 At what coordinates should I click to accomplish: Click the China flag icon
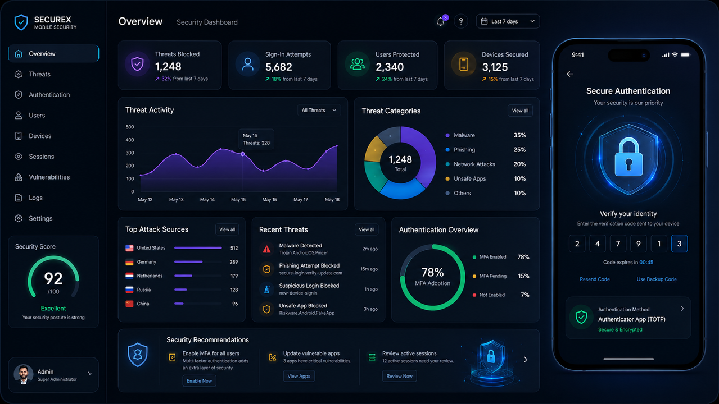(x=129, y=304)
